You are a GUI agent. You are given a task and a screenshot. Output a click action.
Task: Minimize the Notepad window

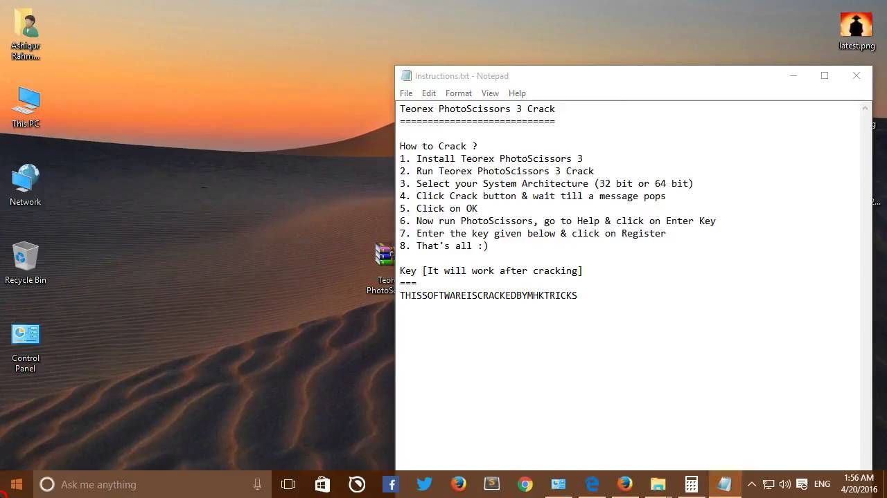point(793,75)
